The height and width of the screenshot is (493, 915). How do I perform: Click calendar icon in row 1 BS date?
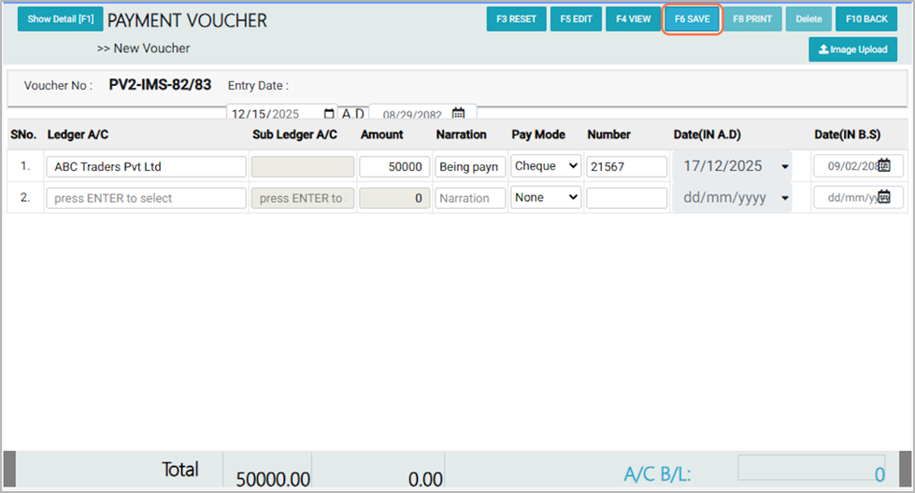(x=883, y=166)
